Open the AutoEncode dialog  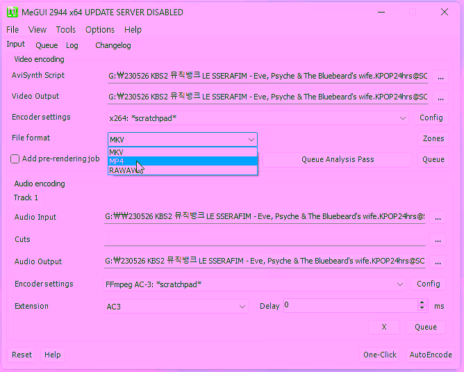(431, 355)
